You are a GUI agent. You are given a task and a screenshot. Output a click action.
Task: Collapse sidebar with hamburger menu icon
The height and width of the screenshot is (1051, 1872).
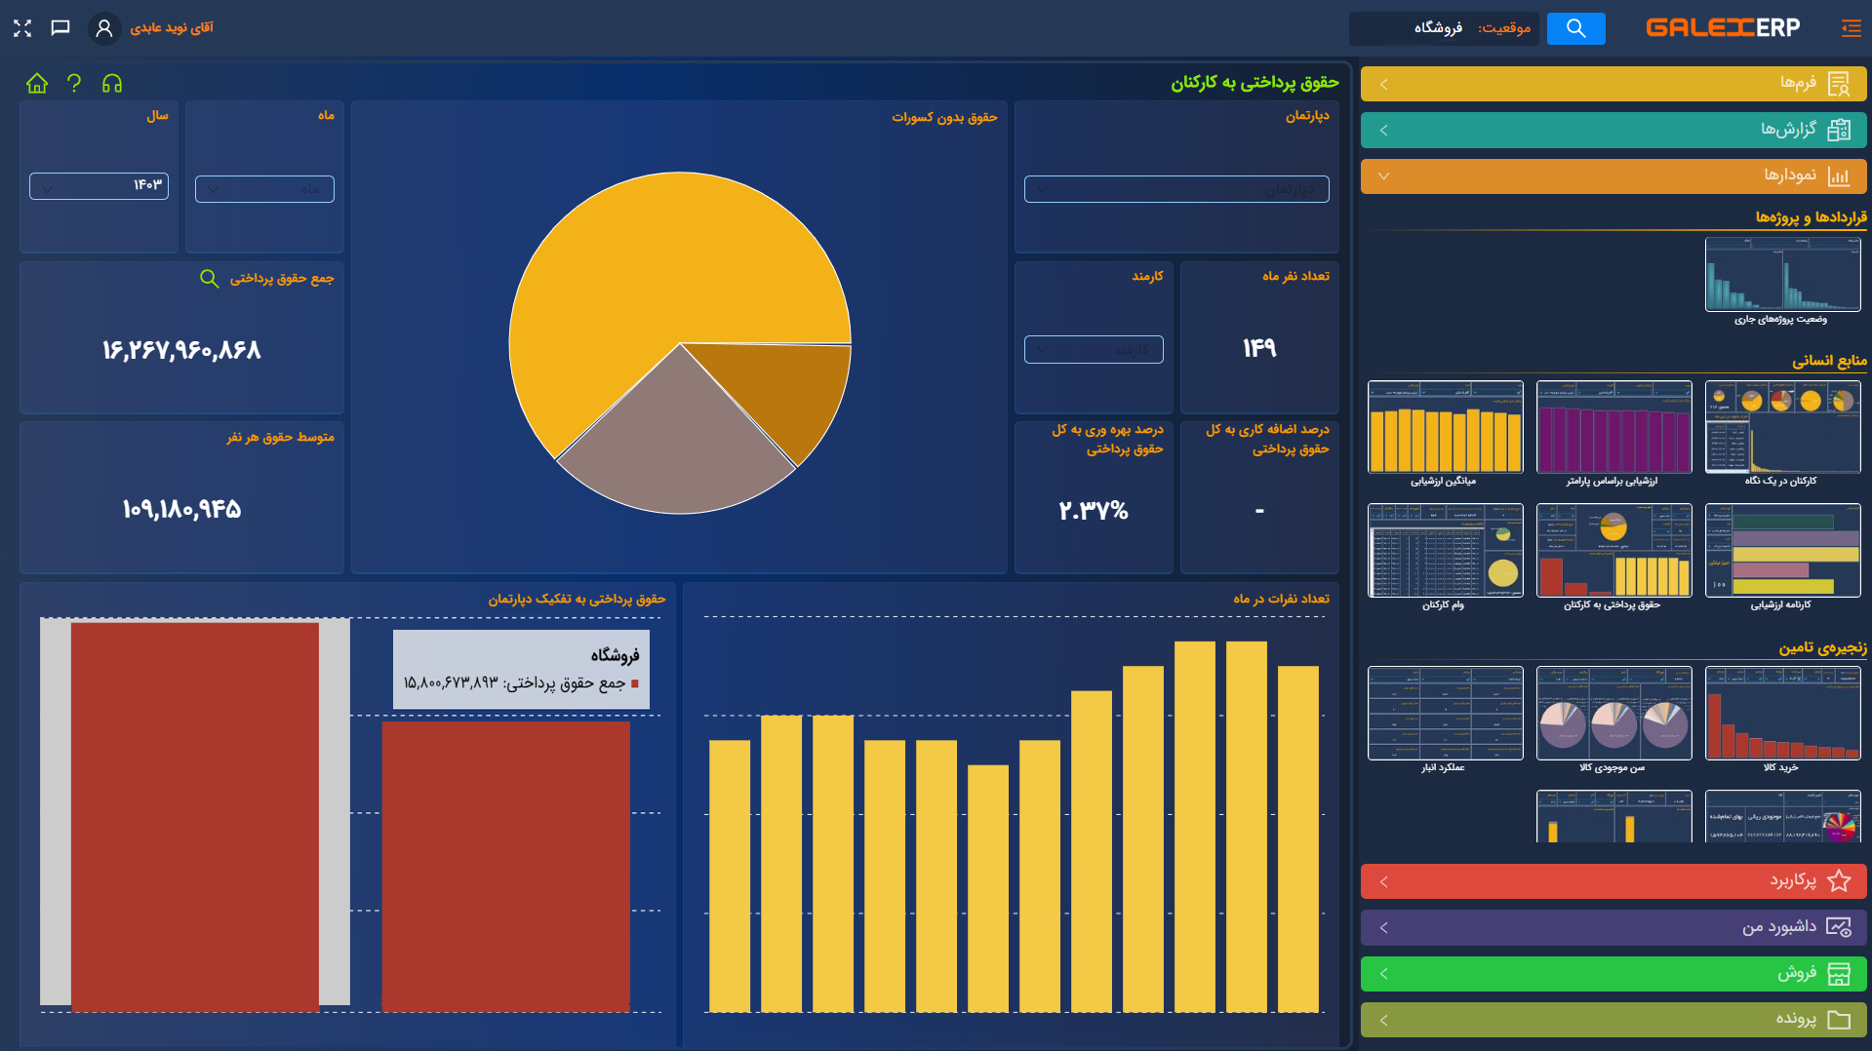tap(1851, 28)
